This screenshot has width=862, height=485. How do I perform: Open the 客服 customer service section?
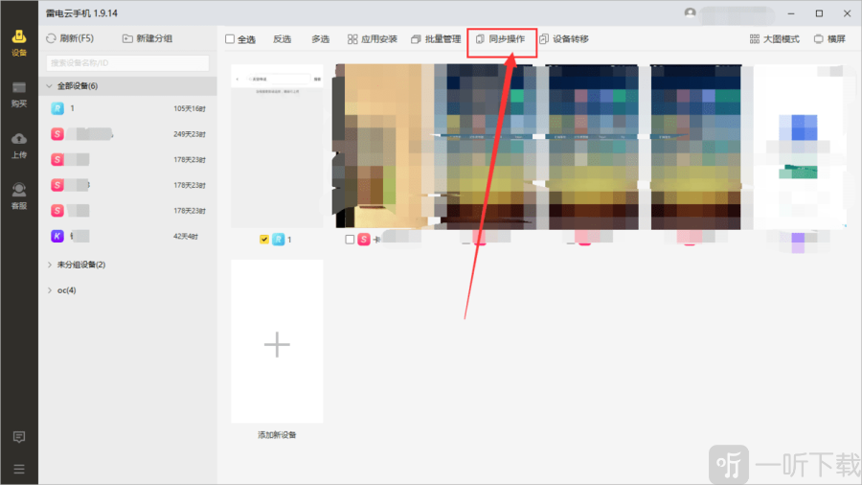pyautogui.click(x=19, y=196)
